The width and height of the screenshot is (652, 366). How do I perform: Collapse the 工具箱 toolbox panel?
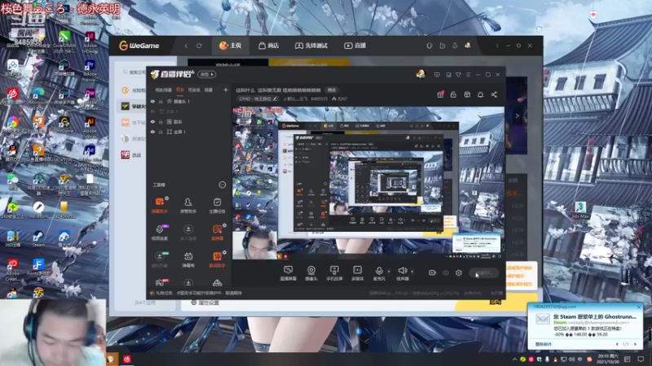point(222,185)
